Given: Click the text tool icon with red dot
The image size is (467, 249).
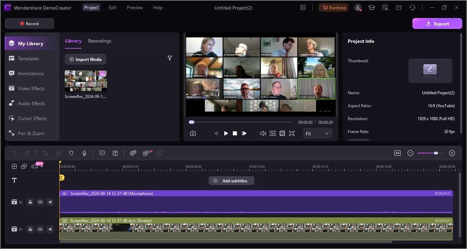Looking at the screenshot, I should [x=146, y=153].
